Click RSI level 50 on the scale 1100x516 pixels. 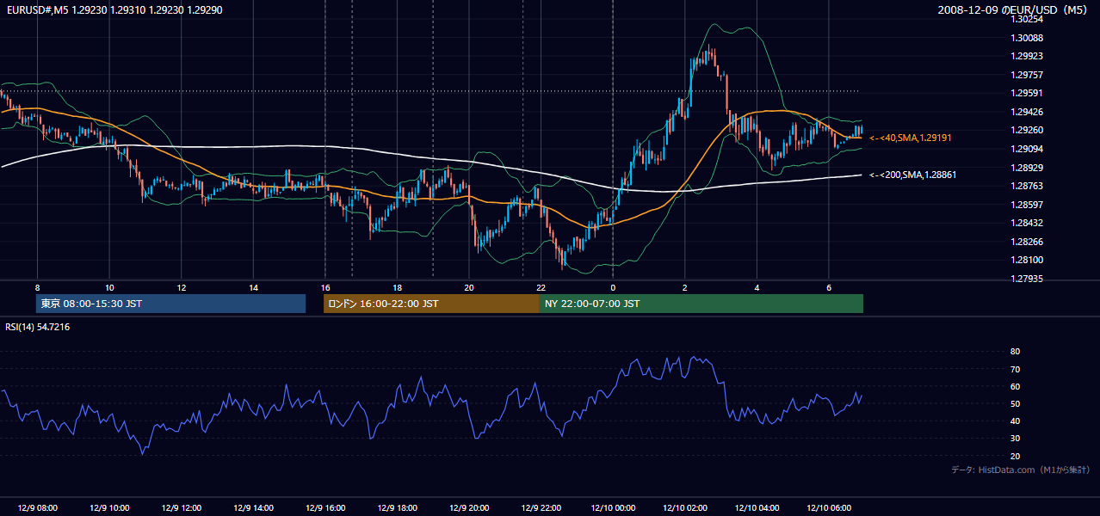(x=1015, y=403)
